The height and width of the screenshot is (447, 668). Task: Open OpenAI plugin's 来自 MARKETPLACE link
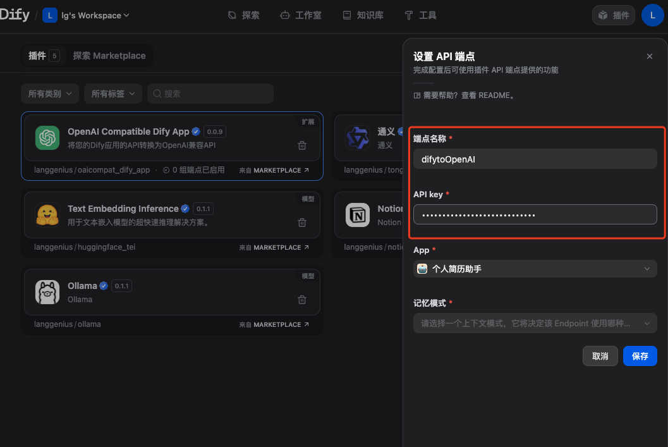click(x=274, y=171)
